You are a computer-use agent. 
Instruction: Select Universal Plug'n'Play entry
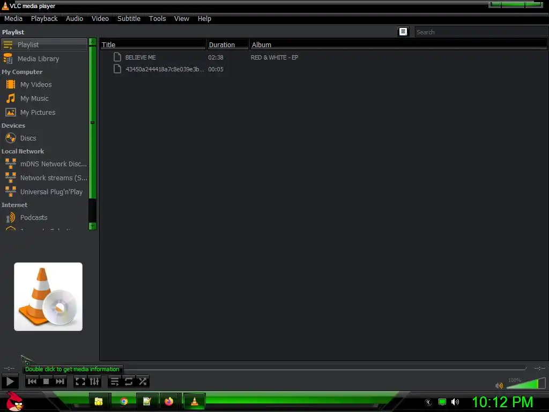click(44, 192)
